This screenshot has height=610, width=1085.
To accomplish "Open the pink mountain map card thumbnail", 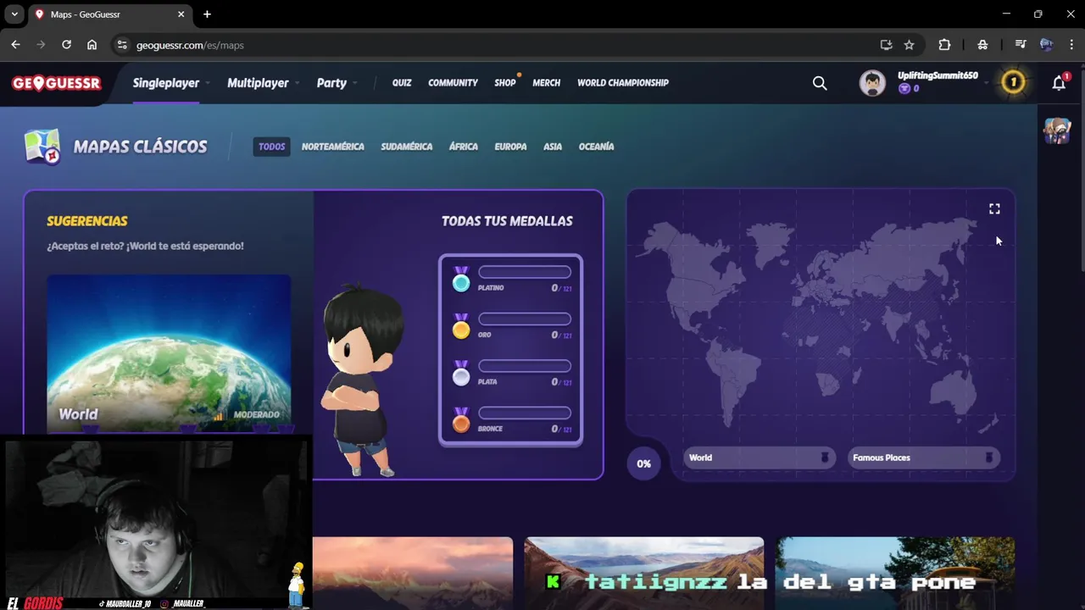I will click(413, 574).
